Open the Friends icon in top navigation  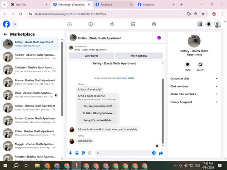[112, 24]
